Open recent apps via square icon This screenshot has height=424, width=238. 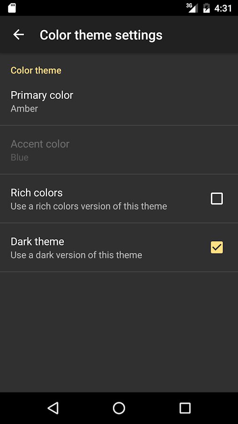pyautogui.click(x=185, y=408)
